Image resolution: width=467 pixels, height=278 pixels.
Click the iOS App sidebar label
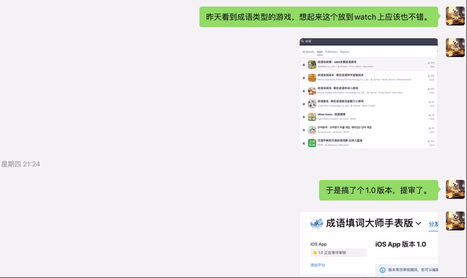[x=318, y=244]
